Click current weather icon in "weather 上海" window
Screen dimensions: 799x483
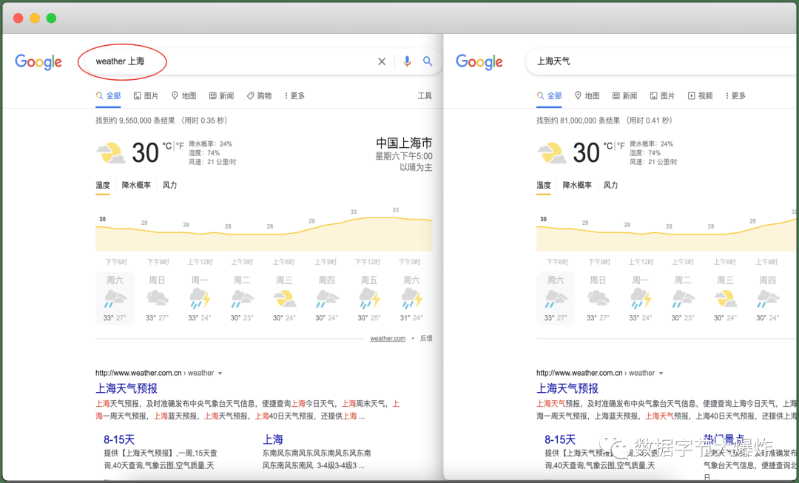110,153
